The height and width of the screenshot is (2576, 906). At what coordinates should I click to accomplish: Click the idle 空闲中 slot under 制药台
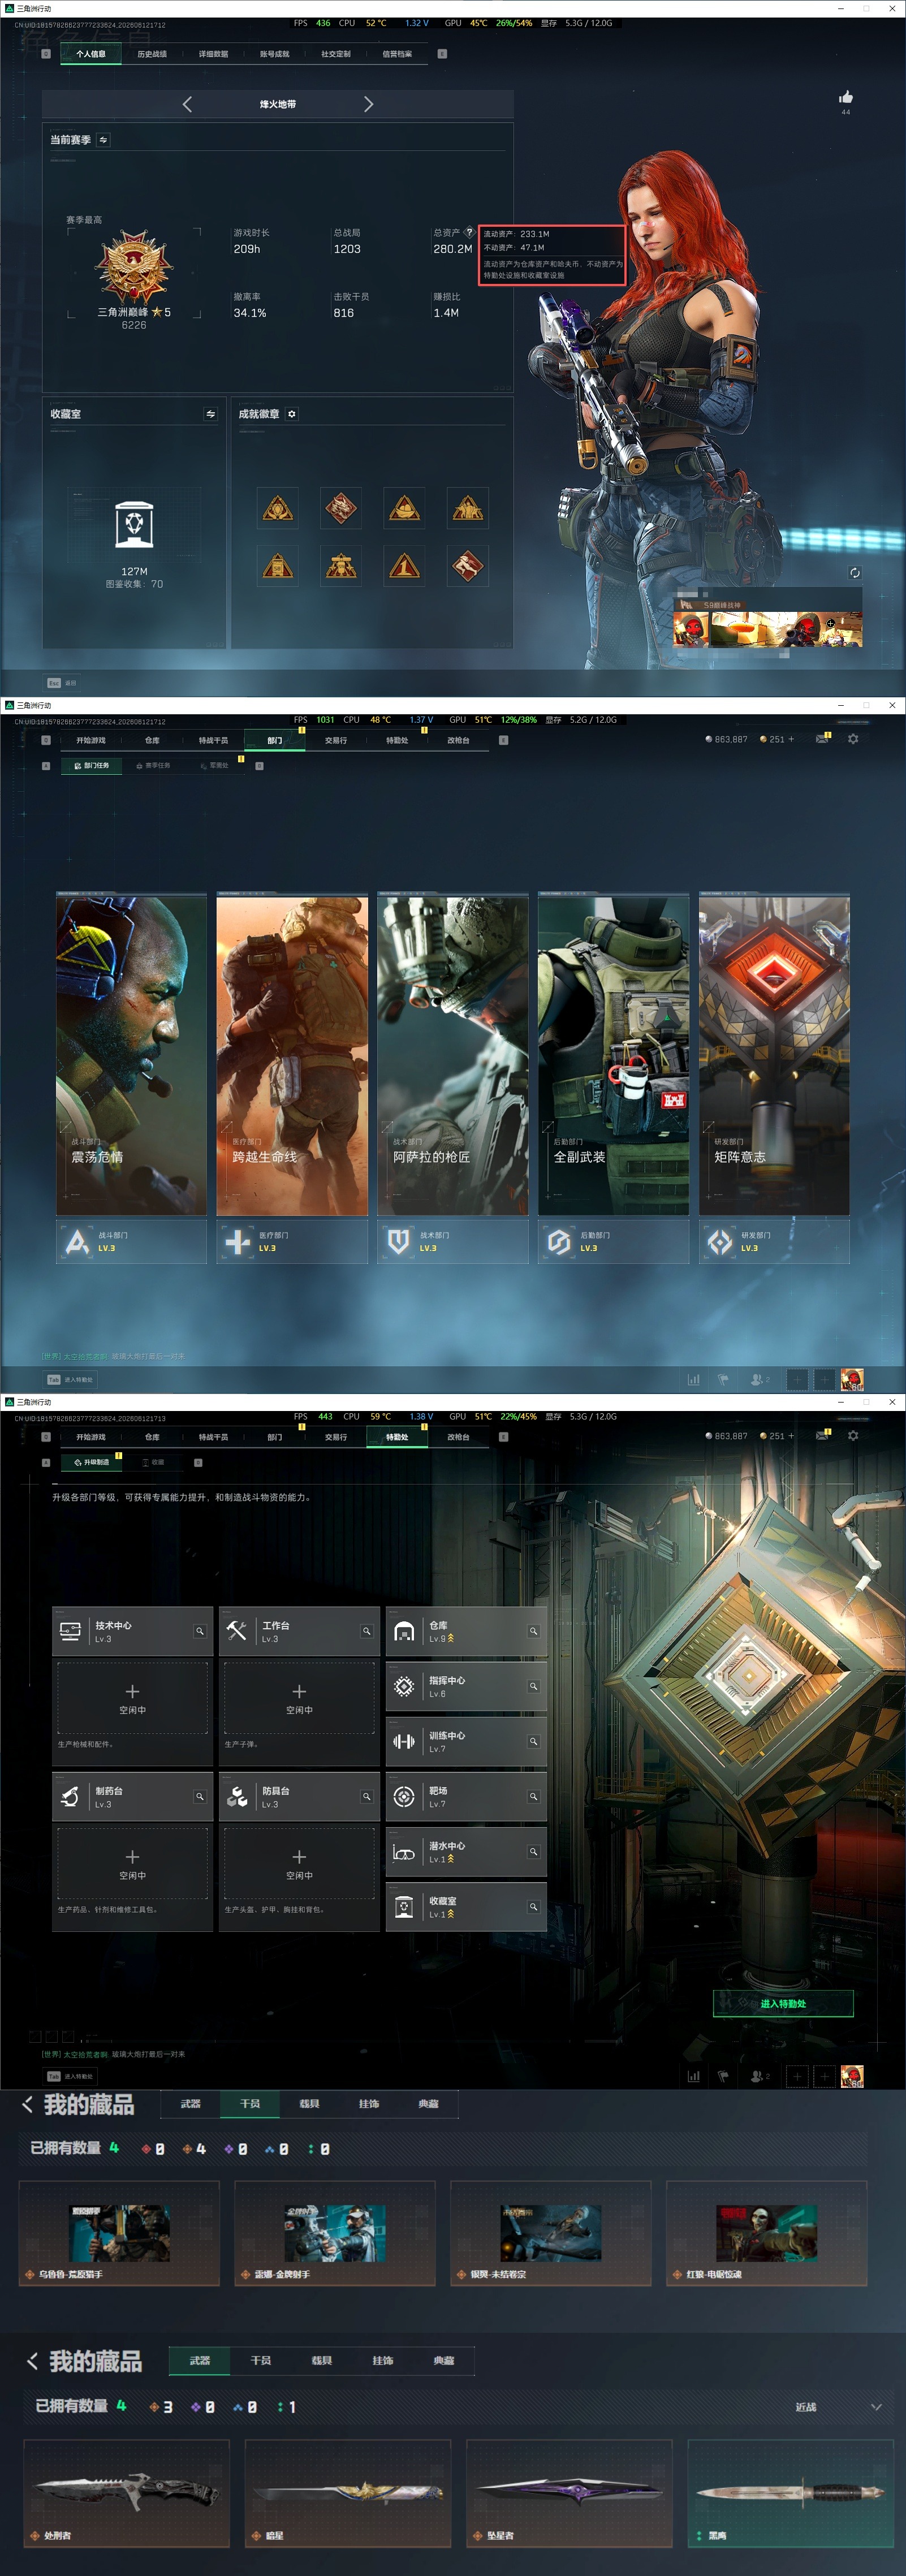point(133,1864)
